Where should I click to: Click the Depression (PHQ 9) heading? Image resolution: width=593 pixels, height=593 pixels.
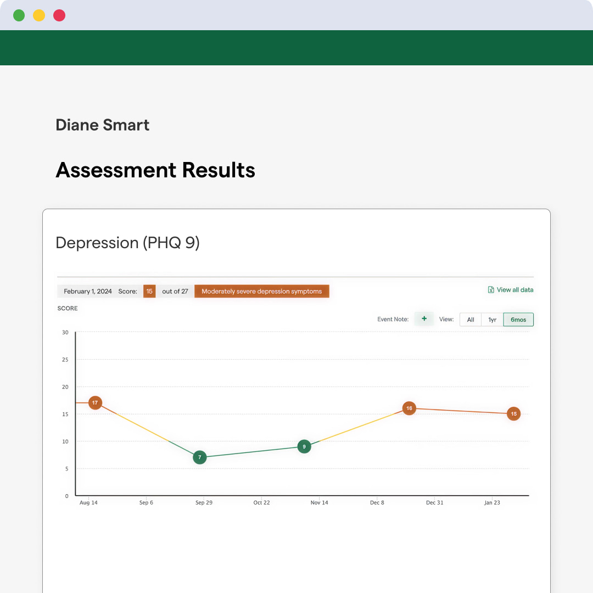128,243
